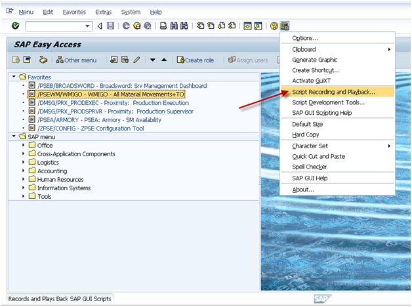Choose Options... from the layout menu
Viewport: 412px width, 307px height.
[x=338, y=38]
